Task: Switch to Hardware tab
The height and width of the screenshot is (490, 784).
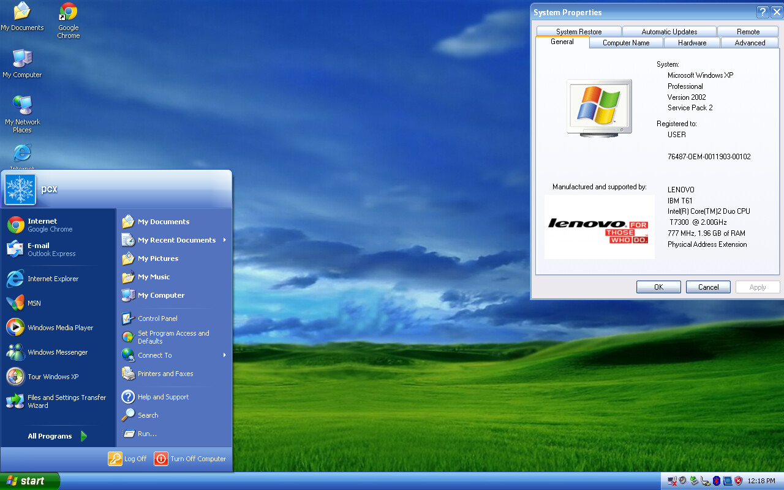Action: [x=692, y=43]
